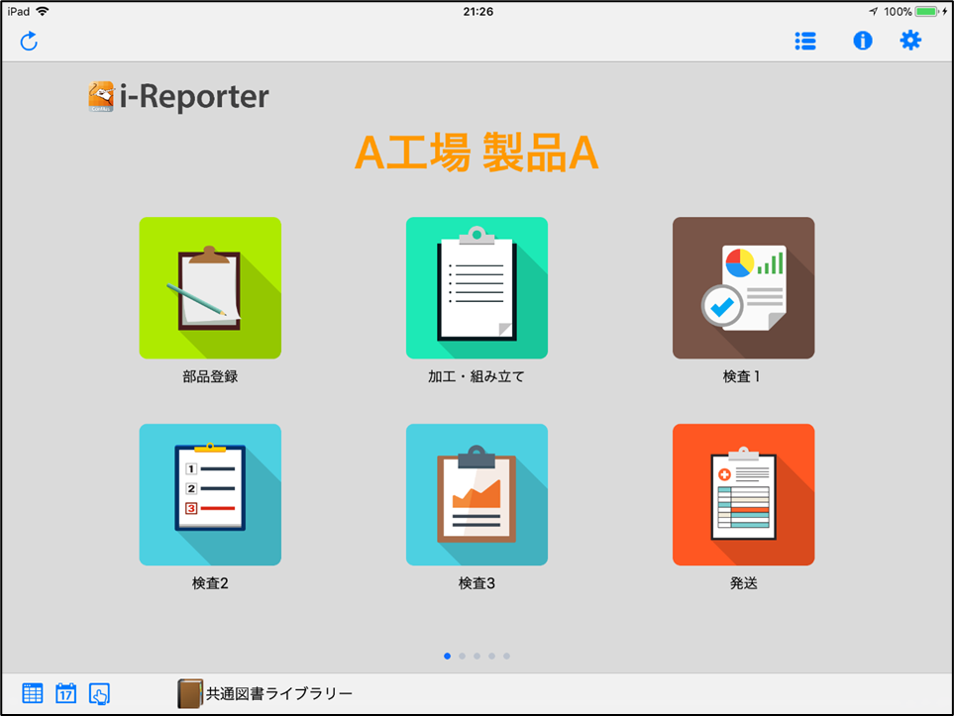Select the table grid icon in bottom bar
Image resolution: width=954 pixels, height=716 pixels.
click(x=33, y=693)
